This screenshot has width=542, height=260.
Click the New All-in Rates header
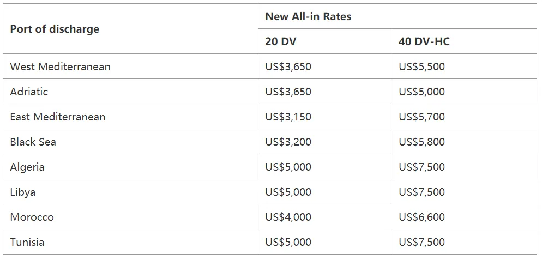[x=308, y=16]
